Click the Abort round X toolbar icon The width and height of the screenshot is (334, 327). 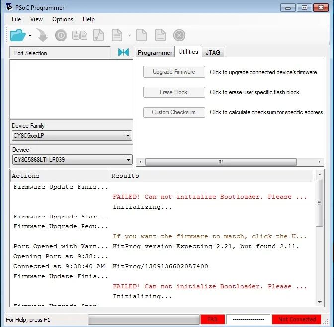click(x=179, y=35)
